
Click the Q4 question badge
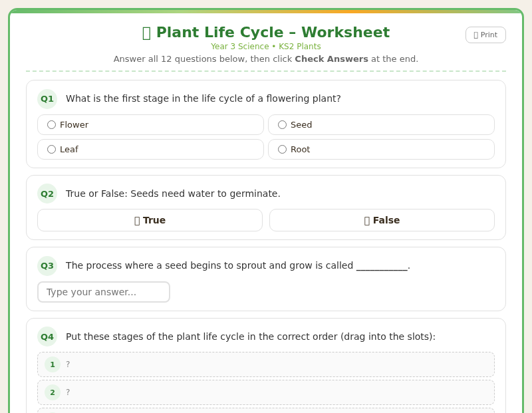(47, 337)
